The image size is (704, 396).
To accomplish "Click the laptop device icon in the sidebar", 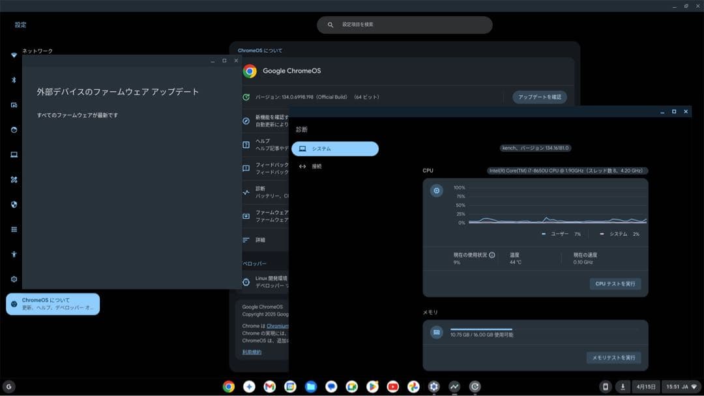I will pos(14,154).
